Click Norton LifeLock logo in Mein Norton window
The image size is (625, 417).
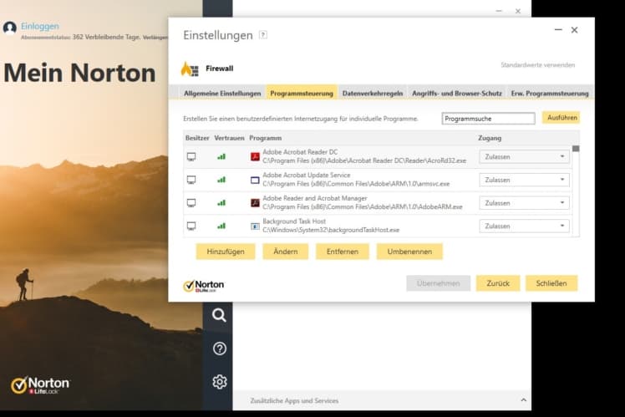[x=40, y=385]
